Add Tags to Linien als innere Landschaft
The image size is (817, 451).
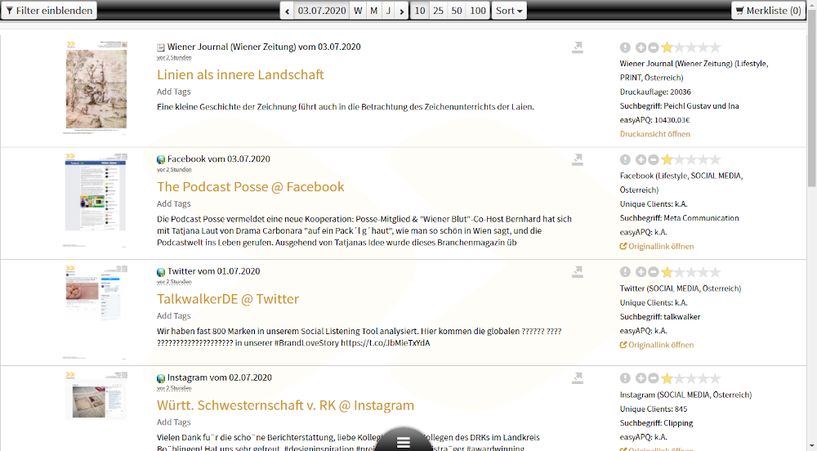pyautogui.click(x=173, y=92)
